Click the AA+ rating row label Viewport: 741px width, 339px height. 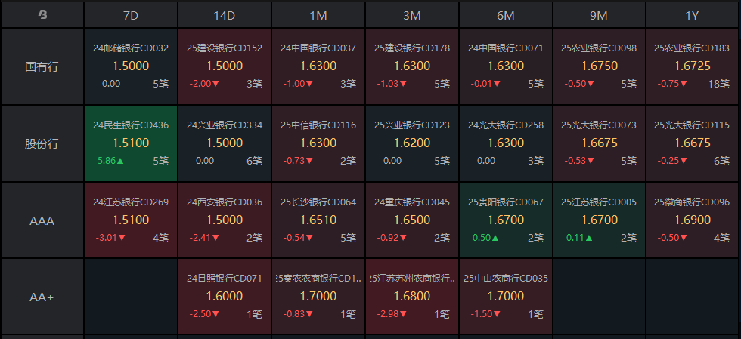tap(42, 297)
